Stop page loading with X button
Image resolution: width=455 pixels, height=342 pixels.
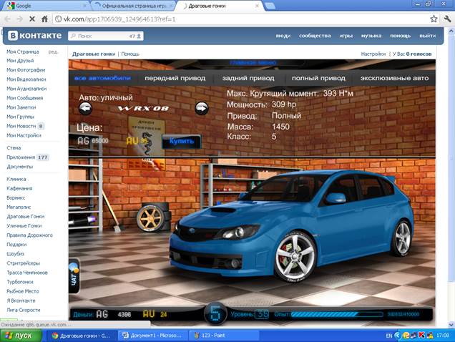tap(32, 19)
